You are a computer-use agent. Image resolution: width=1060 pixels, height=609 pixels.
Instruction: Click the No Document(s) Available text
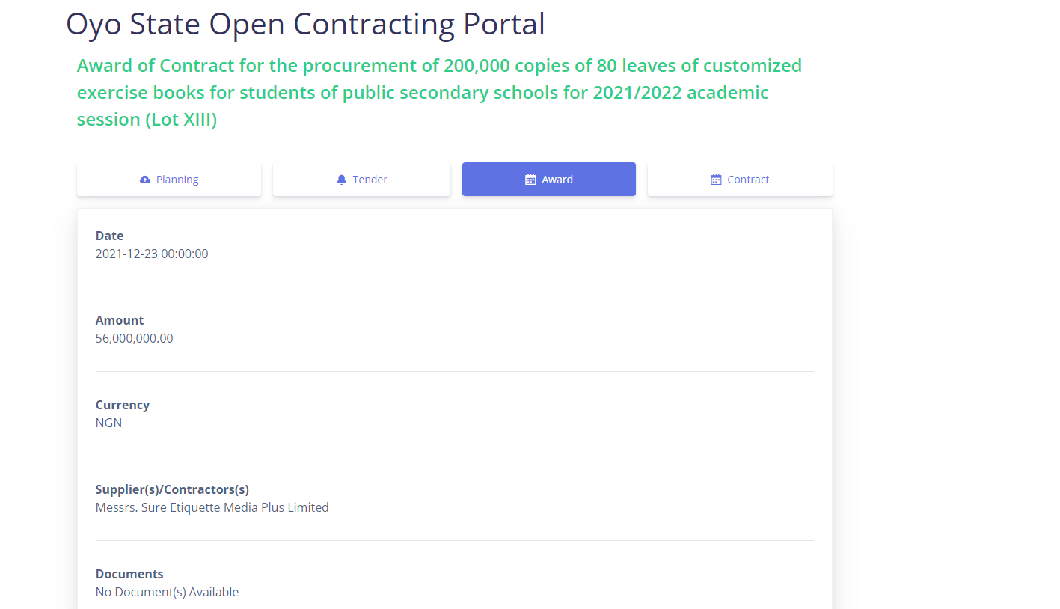(167, 592)
